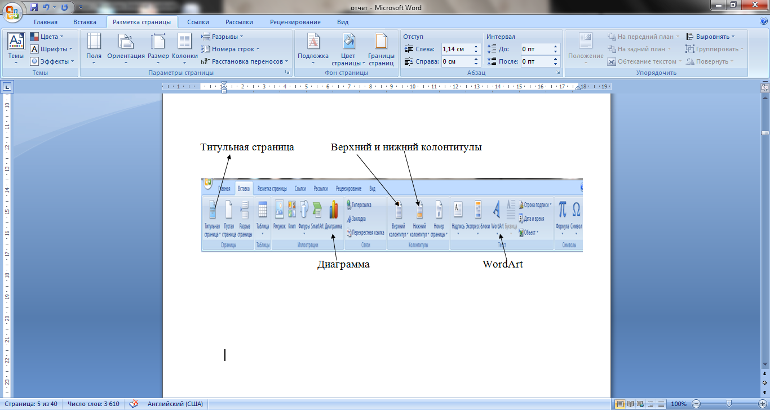Viewport: 770px width, 410px height.
Task: Toggle the ruler button above vertical scrollbar
Action: [x=765, y=87]
